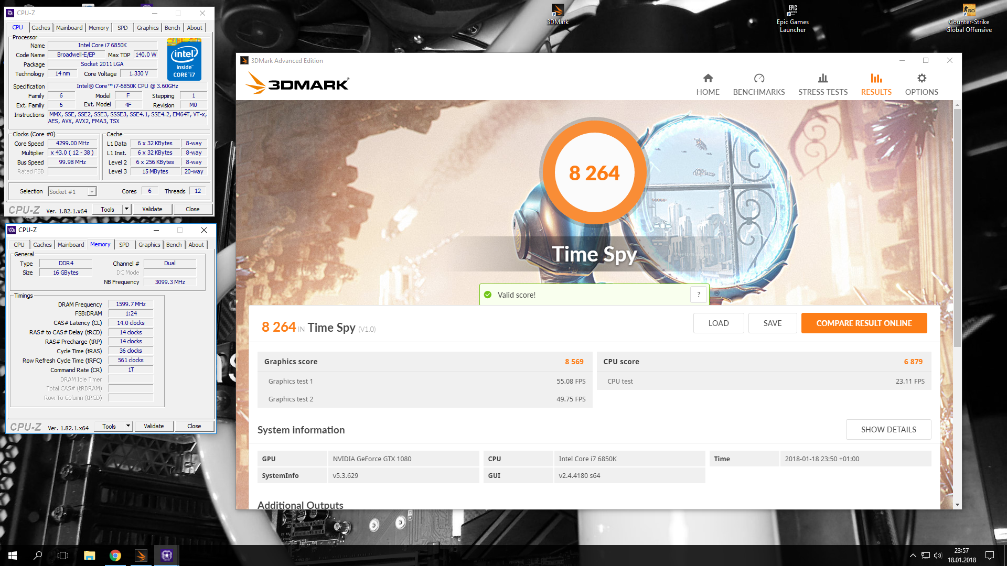Click COMPARE RESULT ONLINE button
Image resolution: width=1007 pixels, height=566 pixels.
(864, 323)
